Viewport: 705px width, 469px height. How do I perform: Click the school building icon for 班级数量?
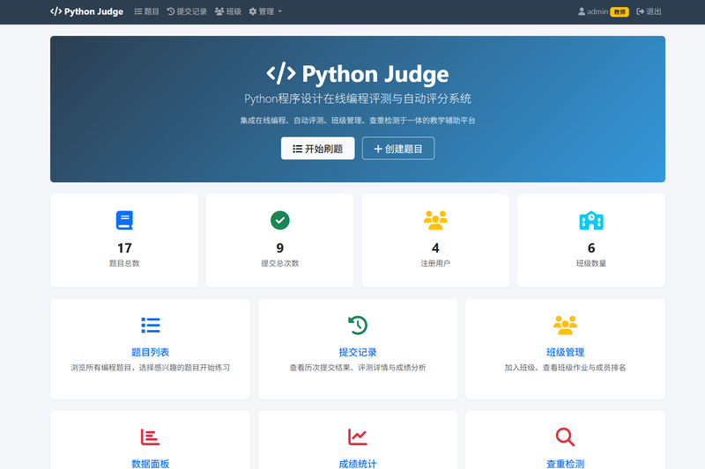(x=590, y=220)
